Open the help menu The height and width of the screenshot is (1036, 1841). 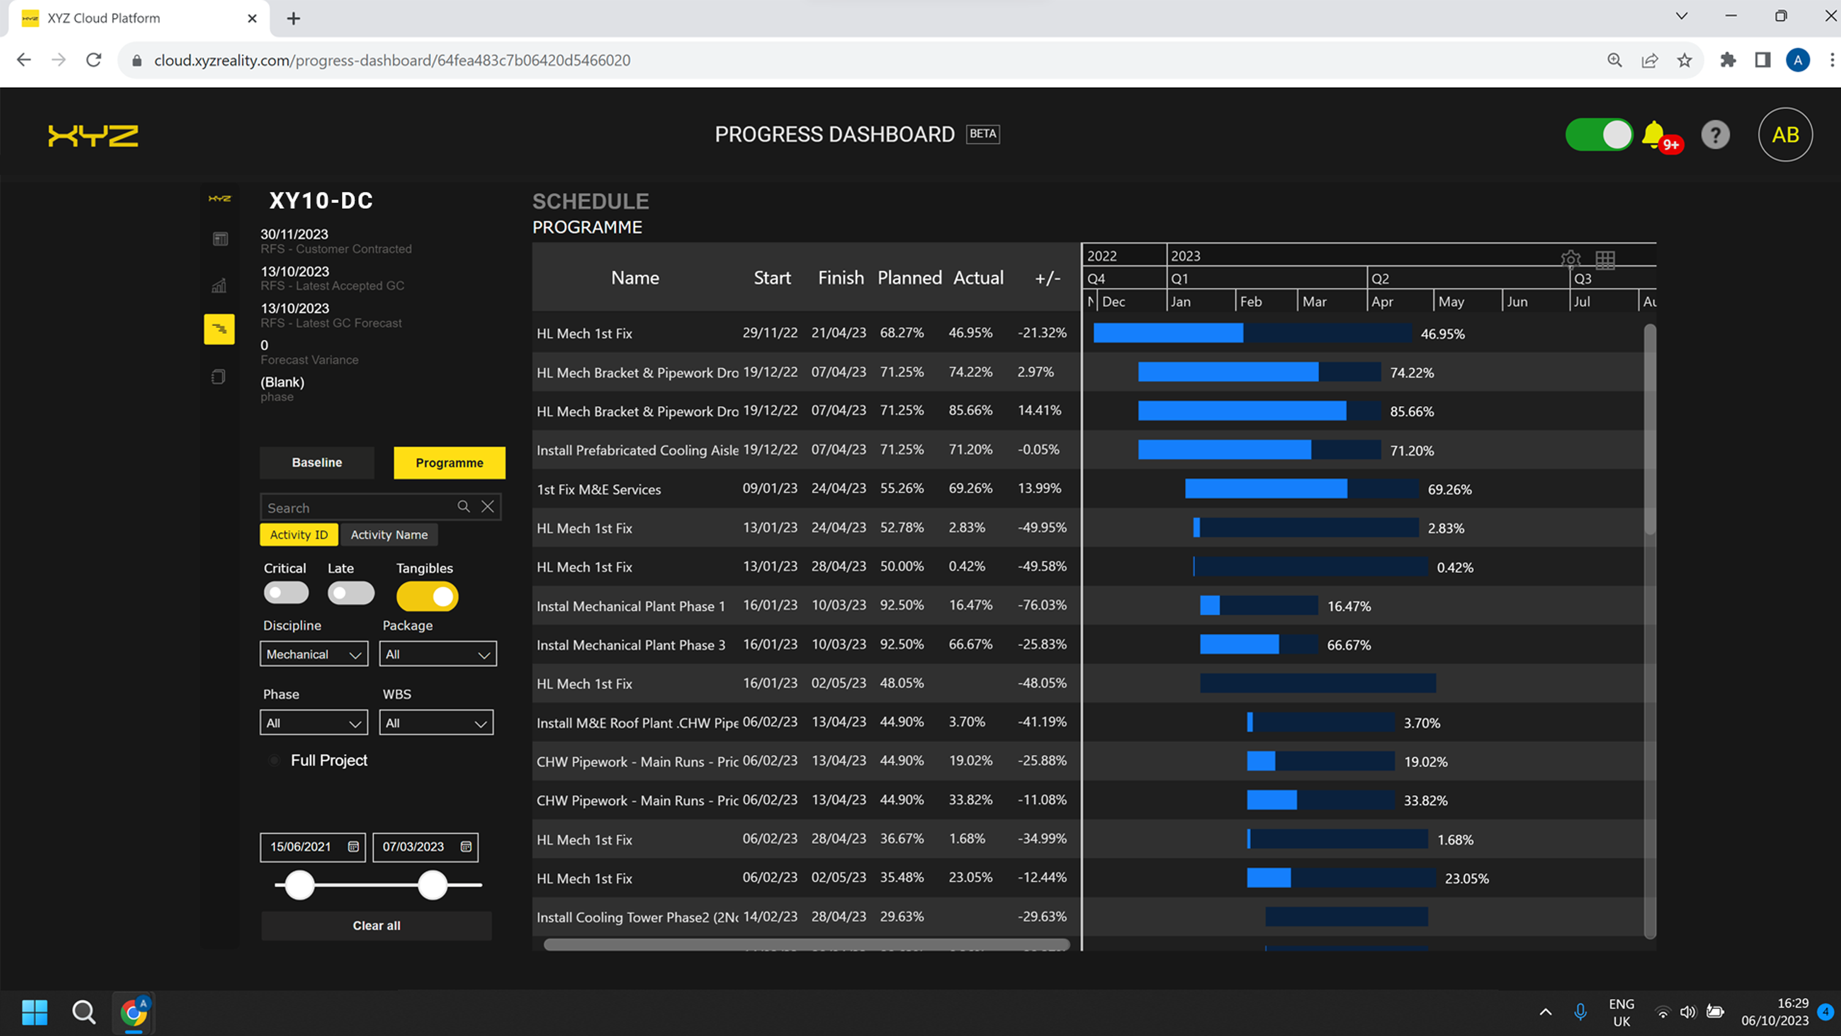[x=1715, y=134]
